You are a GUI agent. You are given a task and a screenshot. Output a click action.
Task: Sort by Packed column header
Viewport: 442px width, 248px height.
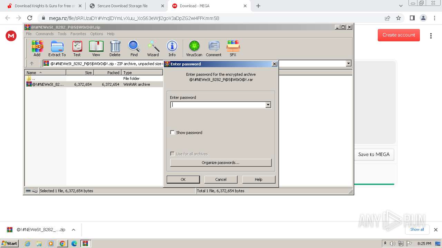coord(108,73)
